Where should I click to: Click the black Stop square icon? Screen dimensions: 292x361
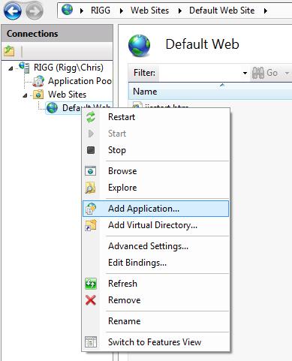[x=91, y=150]
